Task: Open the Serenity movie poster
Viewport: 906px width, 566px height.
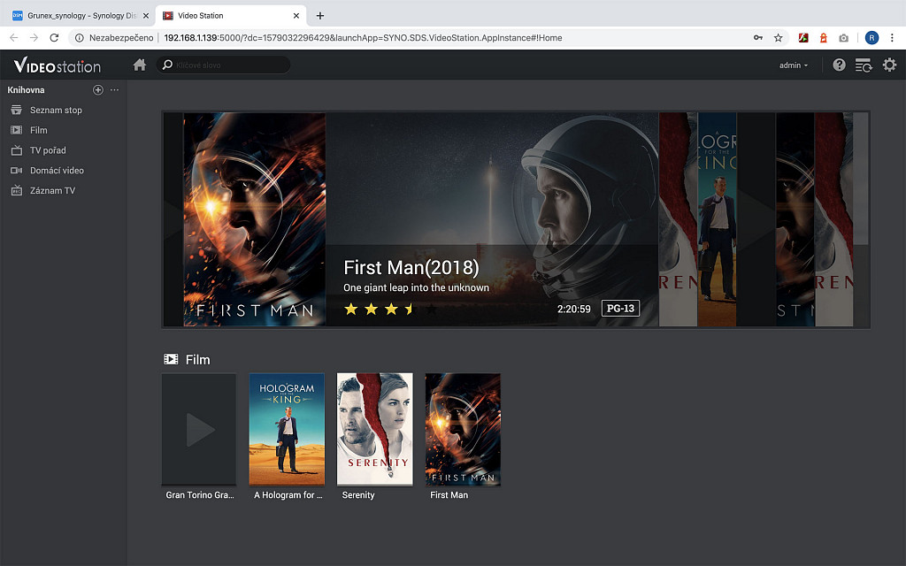Action: click(374, 429)
